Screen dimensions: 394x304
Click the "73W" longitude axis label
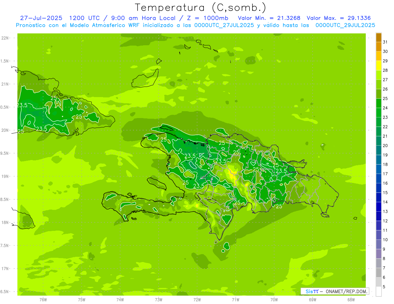pyautogui.click(x=159, y=299)
